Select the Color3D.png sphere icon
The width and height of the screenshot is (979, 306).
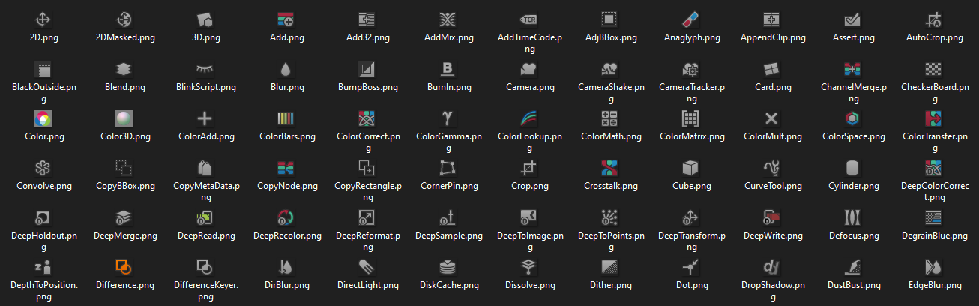coord(124,118)
